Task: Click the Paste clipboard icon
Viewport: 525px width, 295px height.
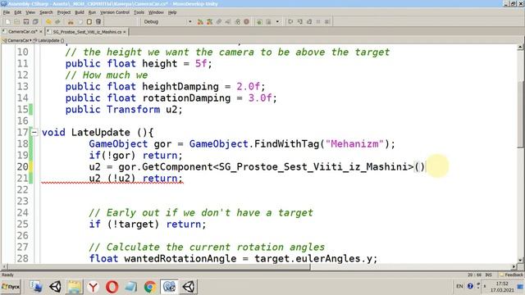Action: tap(89, 22)
